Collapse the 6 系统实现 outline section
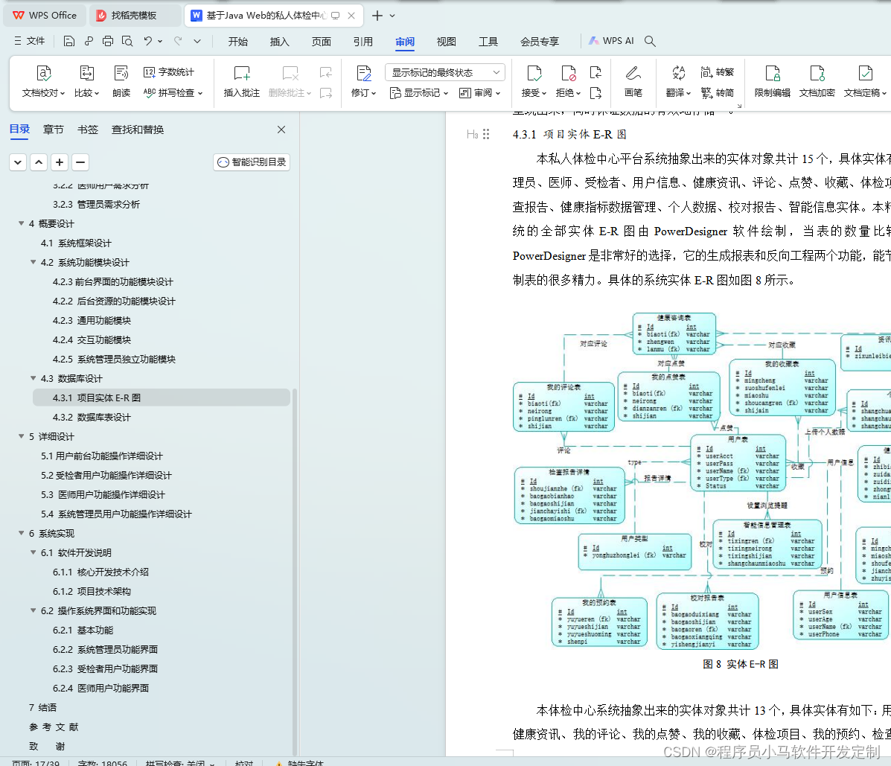The height and width of the screenshot is (766, 891). [x=21, y=533]
